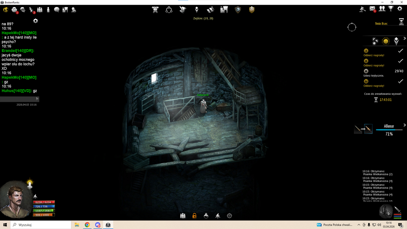
Task: Open the figure with gear icon
Action: click(x=73, y=10)
